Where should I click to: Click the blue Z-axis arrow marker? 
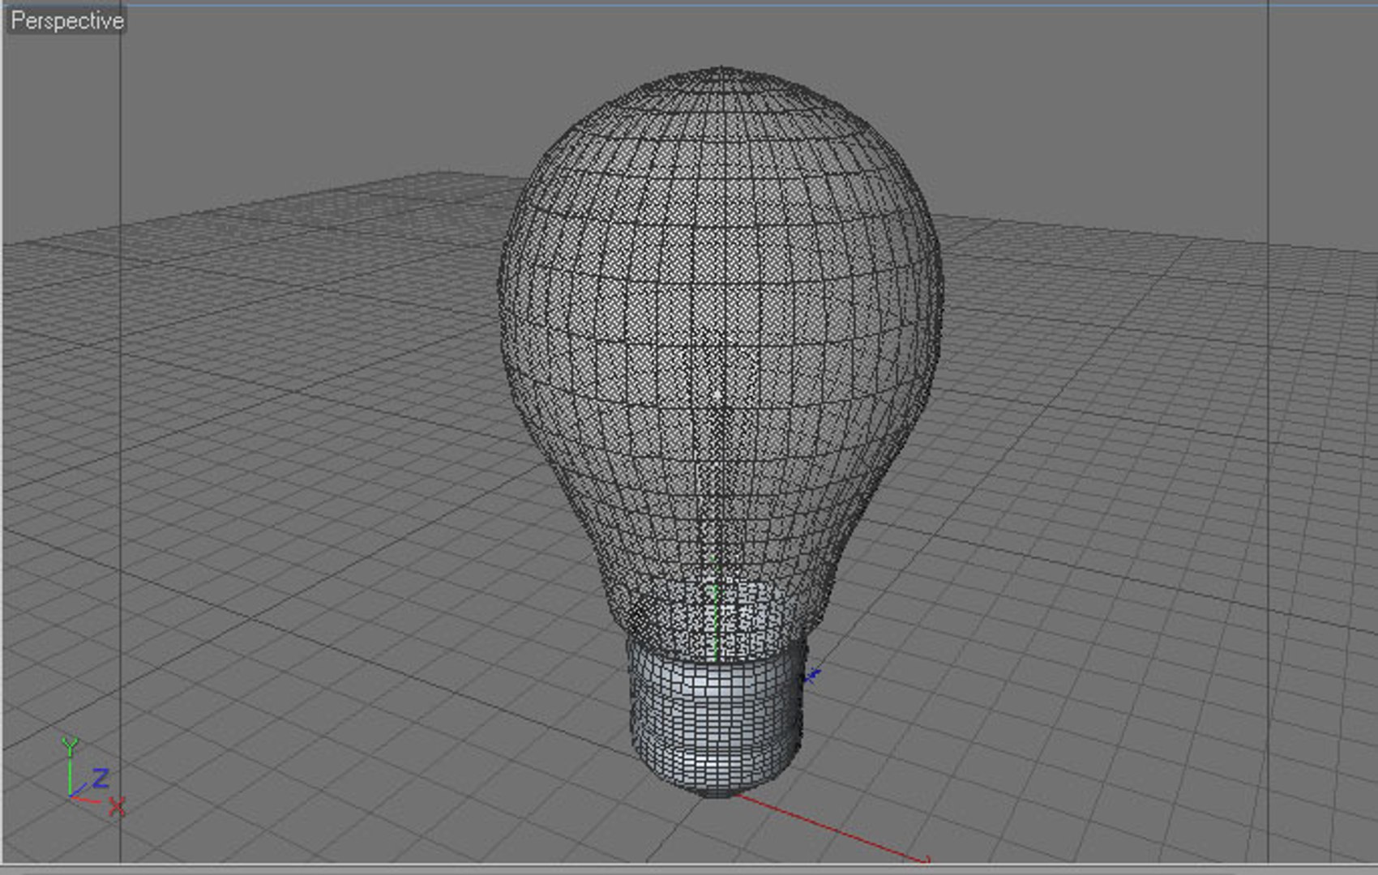(813, 675)
